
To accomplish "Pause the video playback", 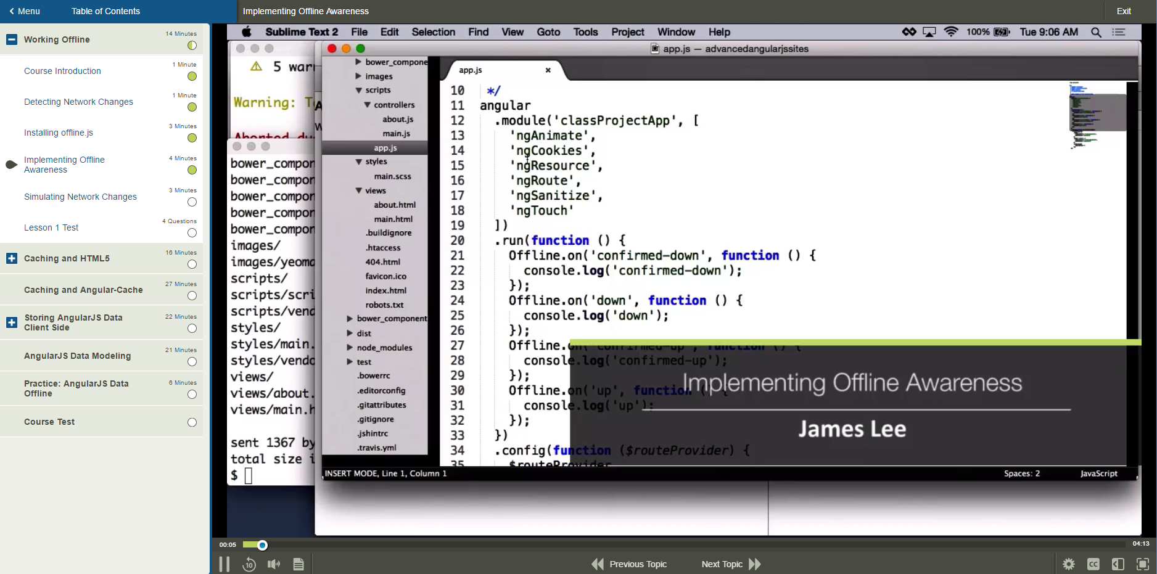I will (224, 564).
